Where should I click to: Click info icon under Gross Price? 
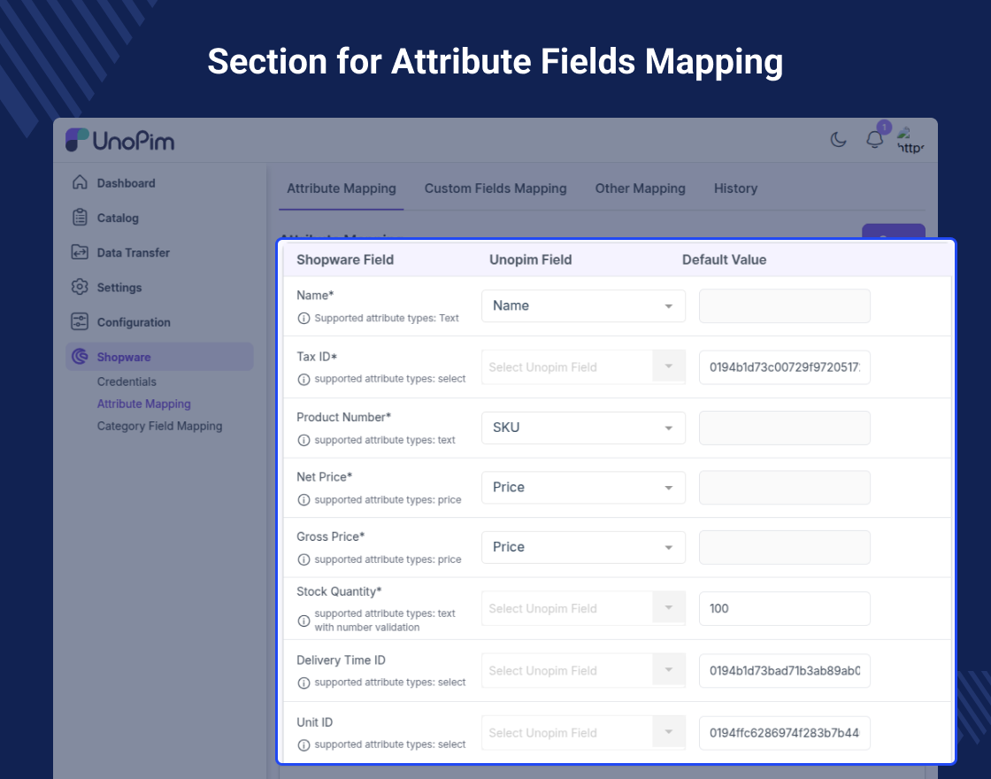(x=303, y=559)
